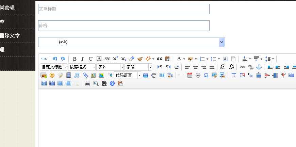Apply the current font color A

179,59
